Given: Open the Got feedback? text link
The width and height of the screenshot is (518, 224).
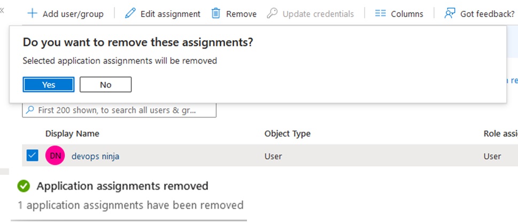Looking at the screenshot, I should coord(487,14).
